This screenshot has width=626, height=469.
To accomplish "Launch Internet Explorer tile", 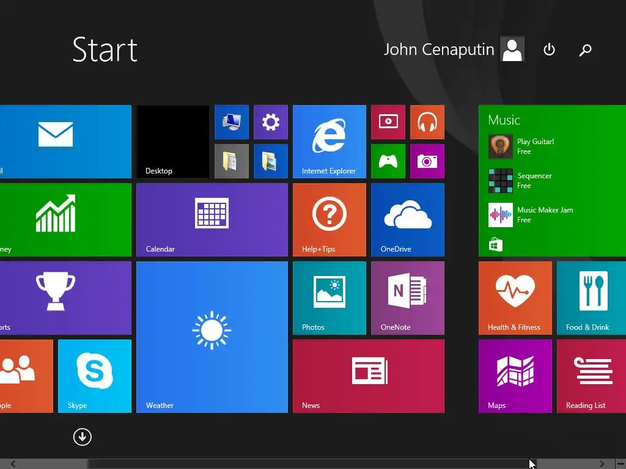I will tap(330, 142).
